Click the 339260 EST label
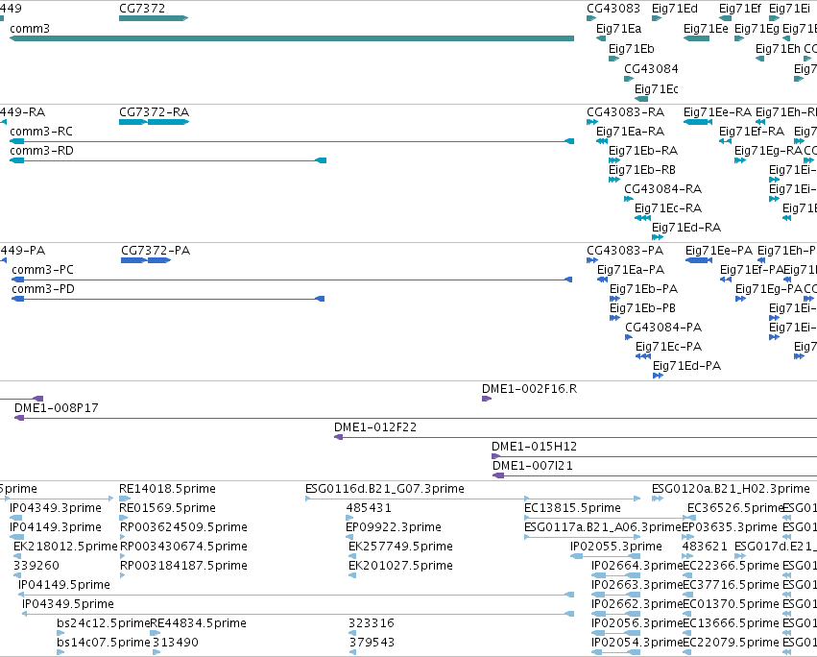Screen dimensions: 817x657 click(x=36, y=566)
